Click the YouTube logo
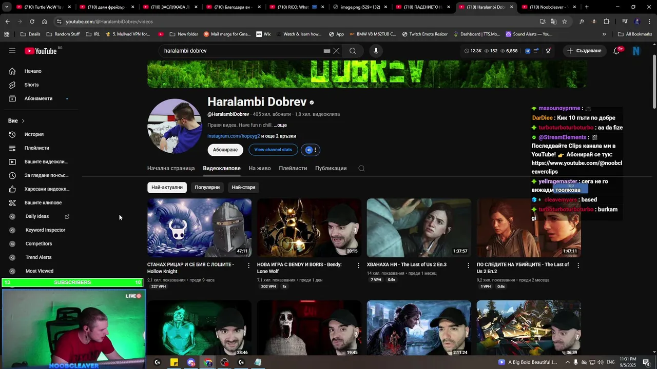Screen dimensions: 657x369 click(41, 51)
